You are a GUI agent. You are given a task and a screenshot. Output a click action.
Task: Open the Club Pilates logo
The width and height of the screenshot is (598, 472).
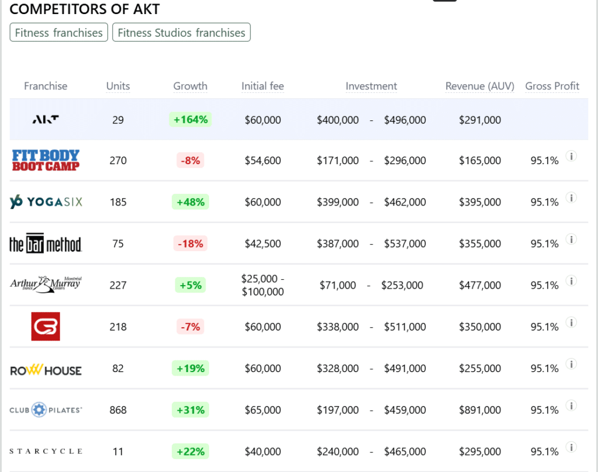coord(46,410)
